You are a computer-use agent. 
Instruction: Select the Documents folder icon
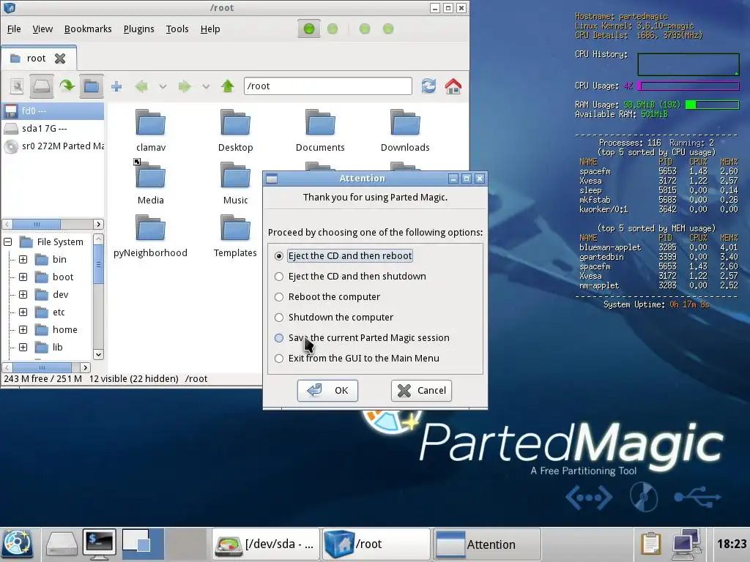pyautogui.click(x=320, y=123)
